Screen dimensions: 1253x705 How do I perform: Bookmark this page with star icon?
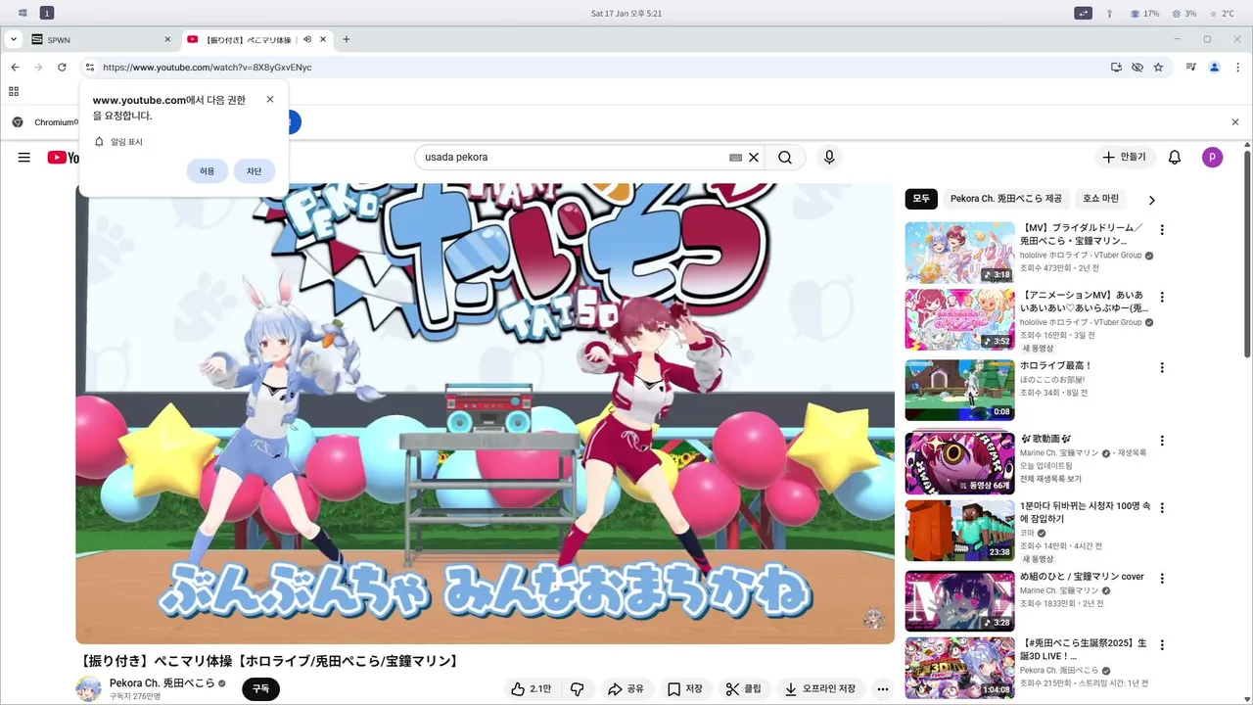1158,68
